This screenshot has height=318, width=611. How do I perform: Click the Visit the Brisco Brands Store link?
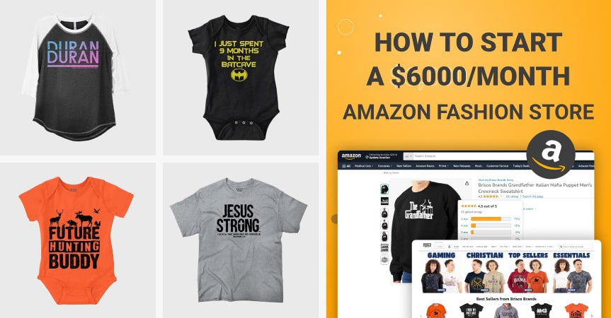[x=496, y=180]
